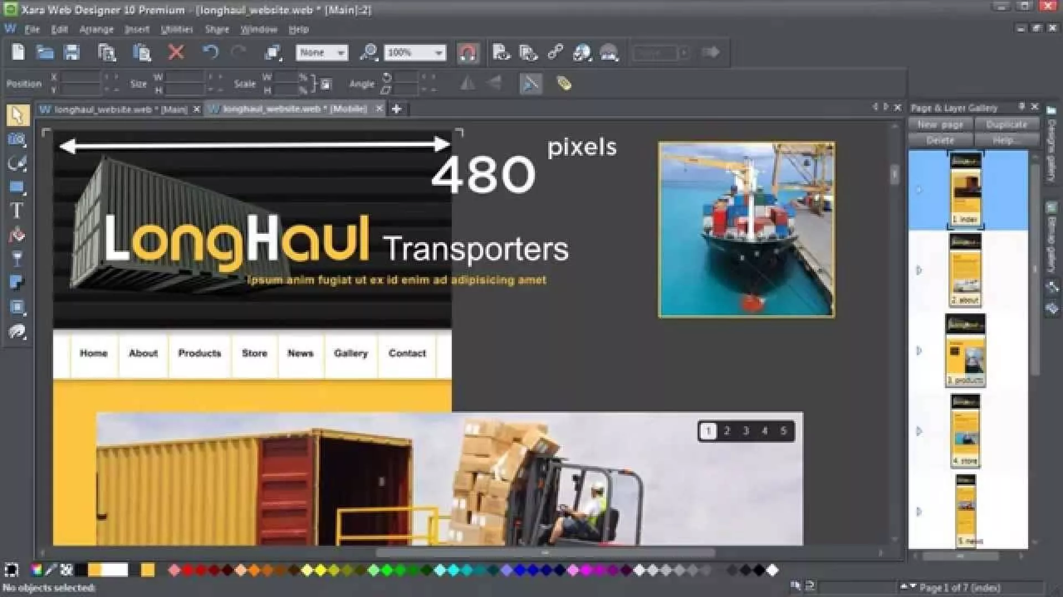Toggle the red magnet snap button
1063x597 pixels.
(x=468, y=53)
